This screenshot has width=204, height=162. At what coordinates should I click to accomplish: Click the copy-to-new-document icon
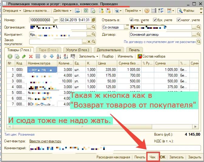coord(93,11)
